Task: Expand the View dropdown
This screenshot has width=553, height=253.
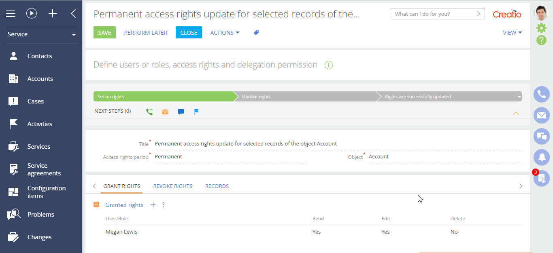Action: tap(512, 33)
